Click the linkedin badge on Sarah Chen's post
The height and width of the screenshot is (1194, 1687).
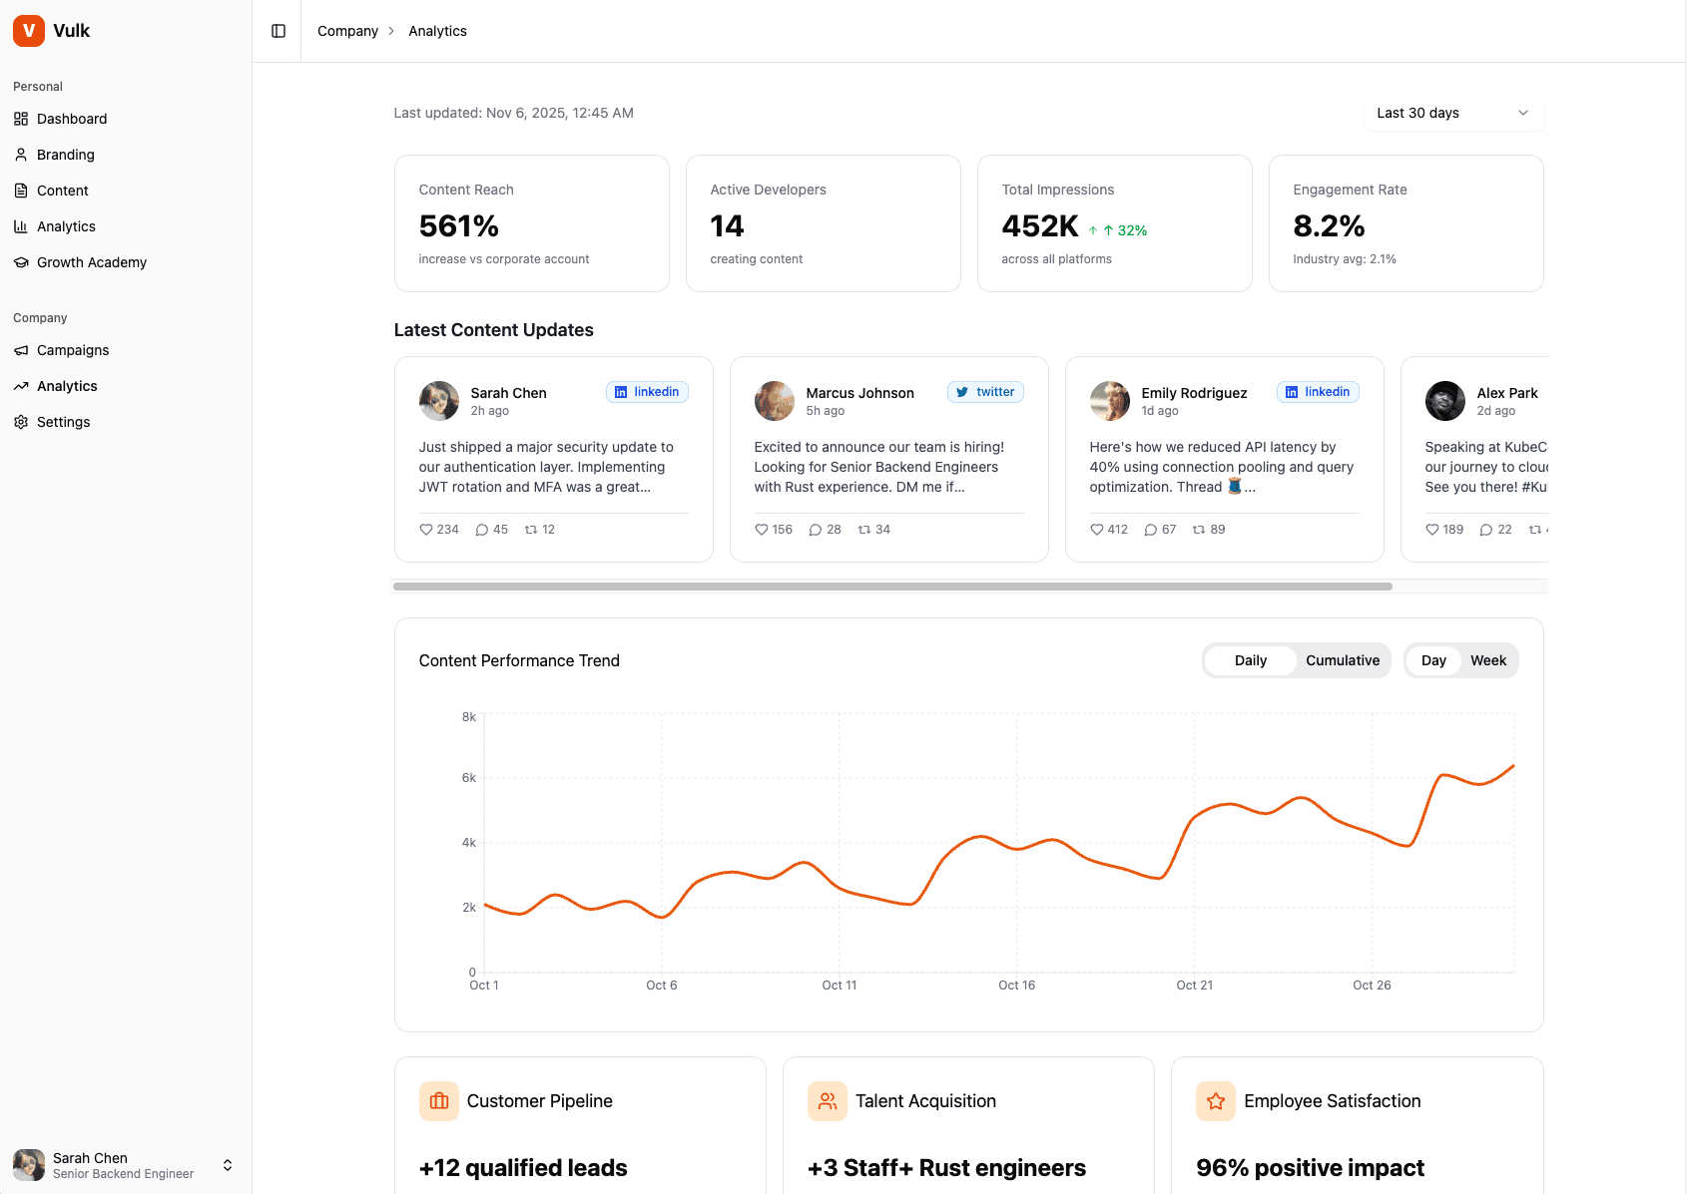(647, 392)
